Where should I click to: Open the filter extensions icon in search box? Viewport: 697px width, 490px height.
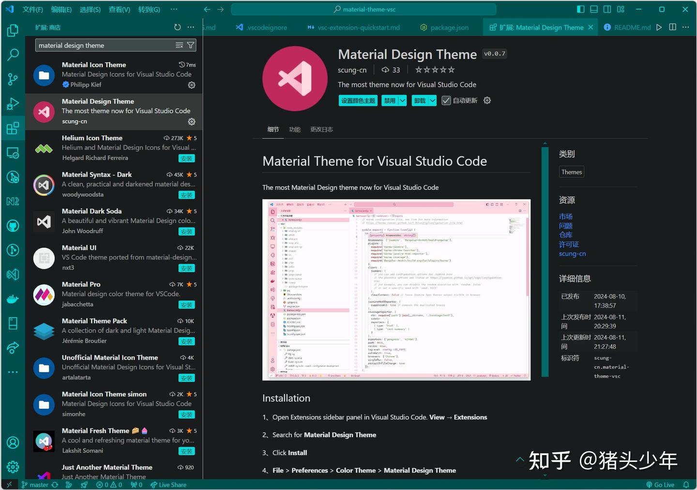pos(191,45)
